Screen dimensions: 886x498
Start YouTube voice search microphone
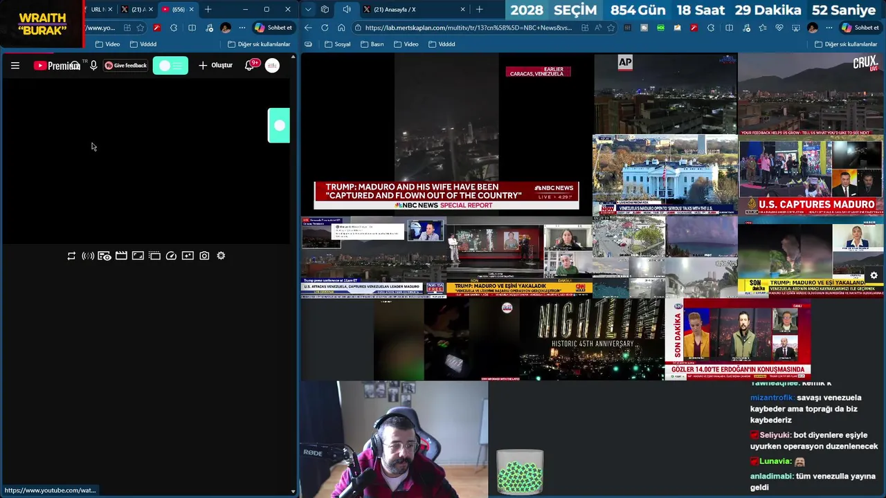[x=93, y=66]
